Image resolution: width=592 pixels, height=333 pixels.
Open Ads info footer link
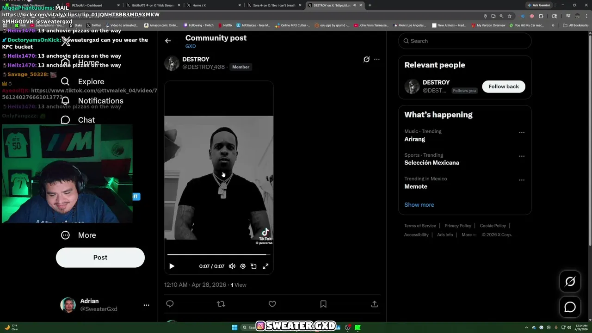(x=445, y=234)
